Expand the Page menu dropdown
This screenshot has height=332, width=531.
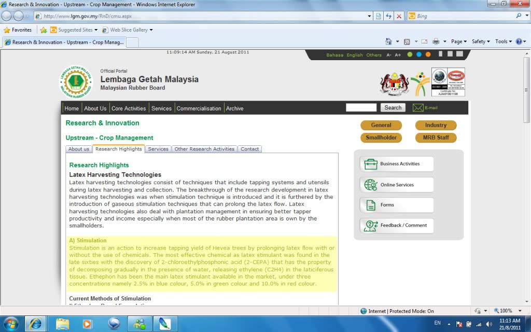(459, 41)
